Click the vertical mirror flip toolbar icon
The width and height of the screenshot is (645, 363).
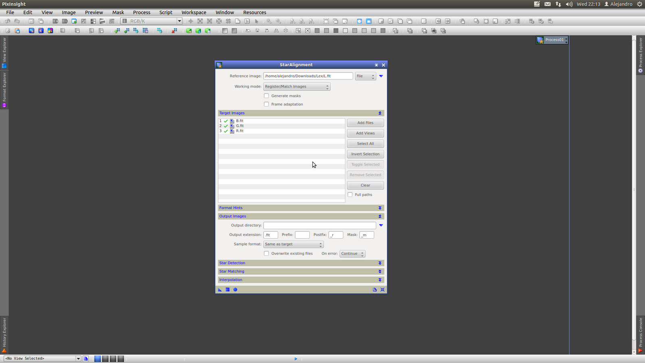point(285,31)
